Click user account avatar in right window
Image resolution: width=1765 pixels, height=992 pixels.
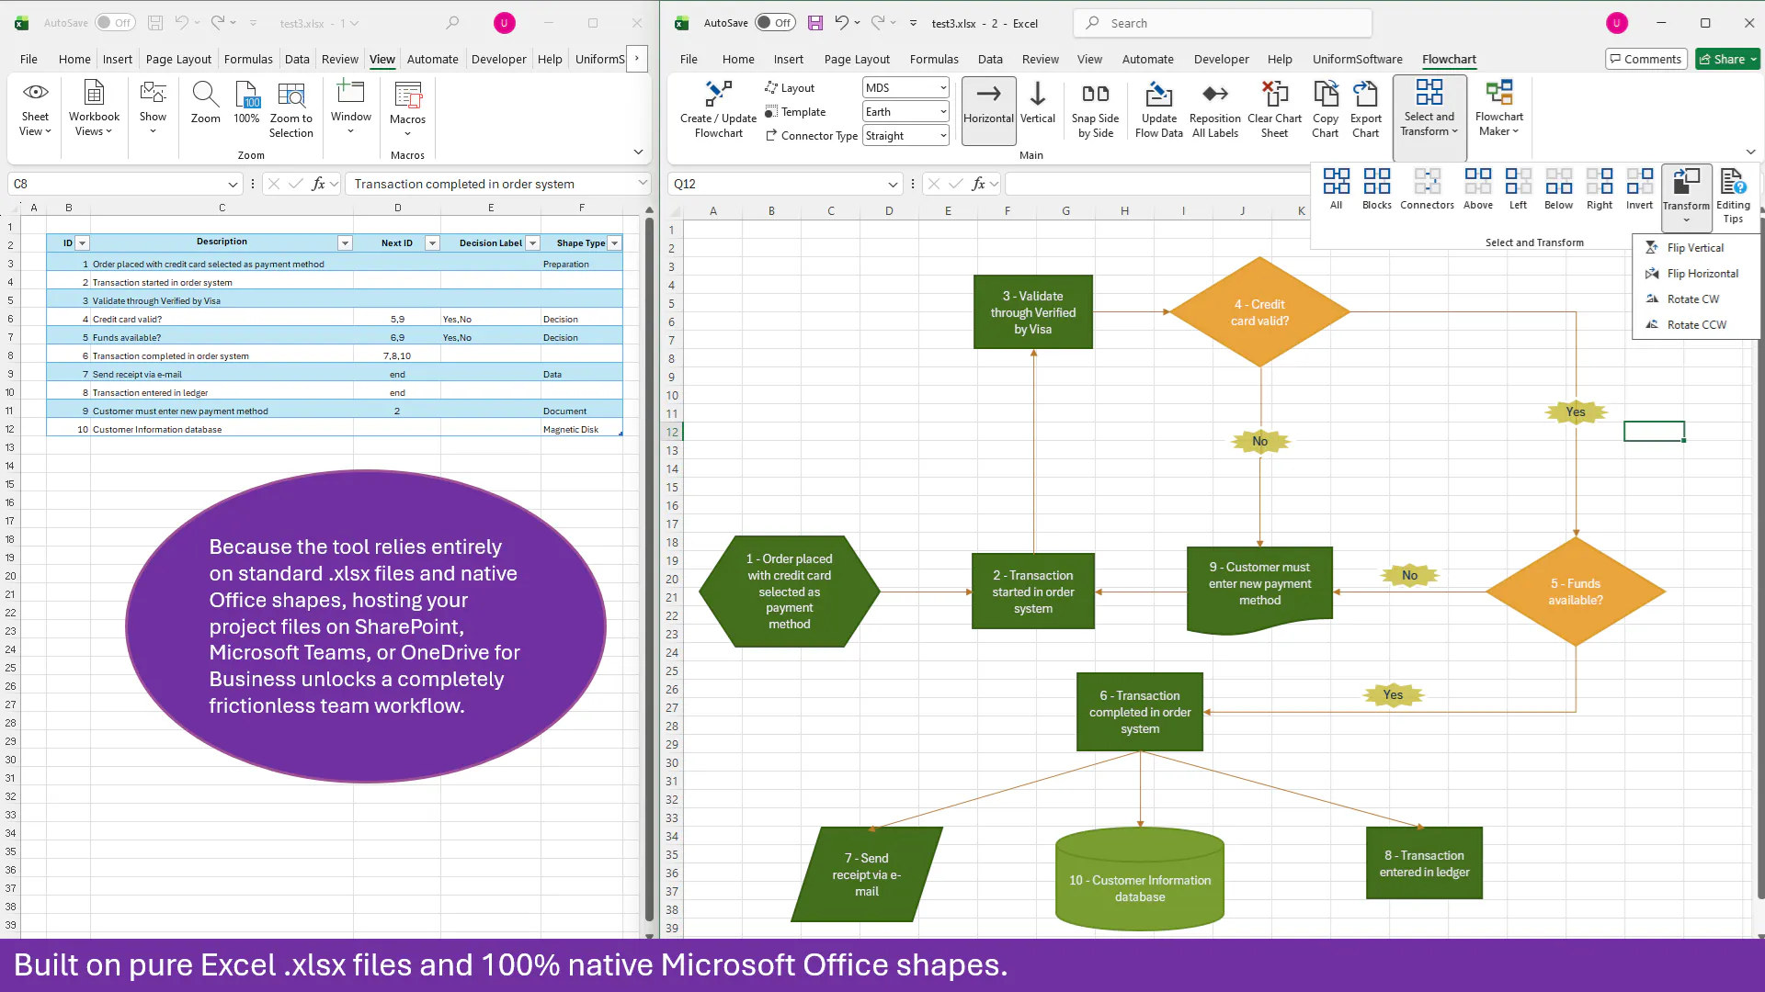pyautogui.click(x=1616, y=23)
